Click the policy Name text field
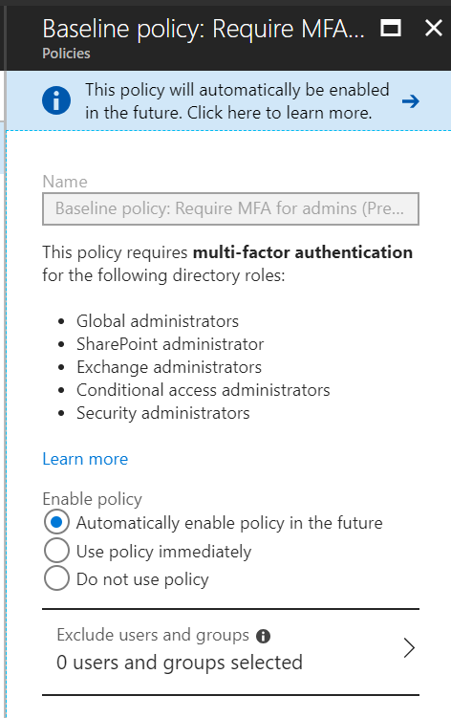The image size is (451, 718). tap(230, 208)
